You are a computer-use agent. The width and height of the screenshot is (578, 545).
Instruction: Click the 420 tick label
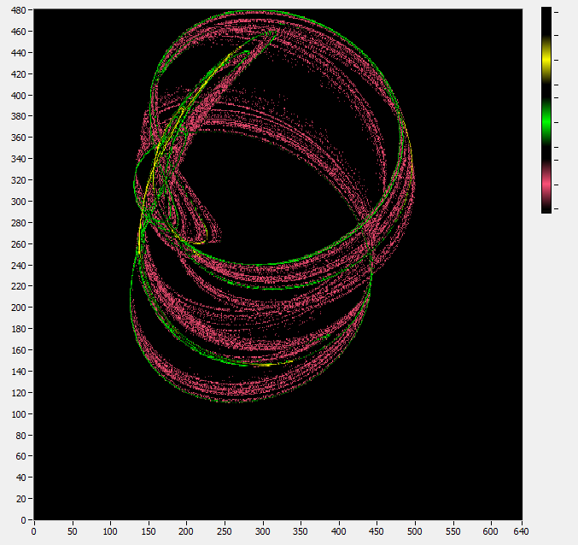(x=19, y=74)
